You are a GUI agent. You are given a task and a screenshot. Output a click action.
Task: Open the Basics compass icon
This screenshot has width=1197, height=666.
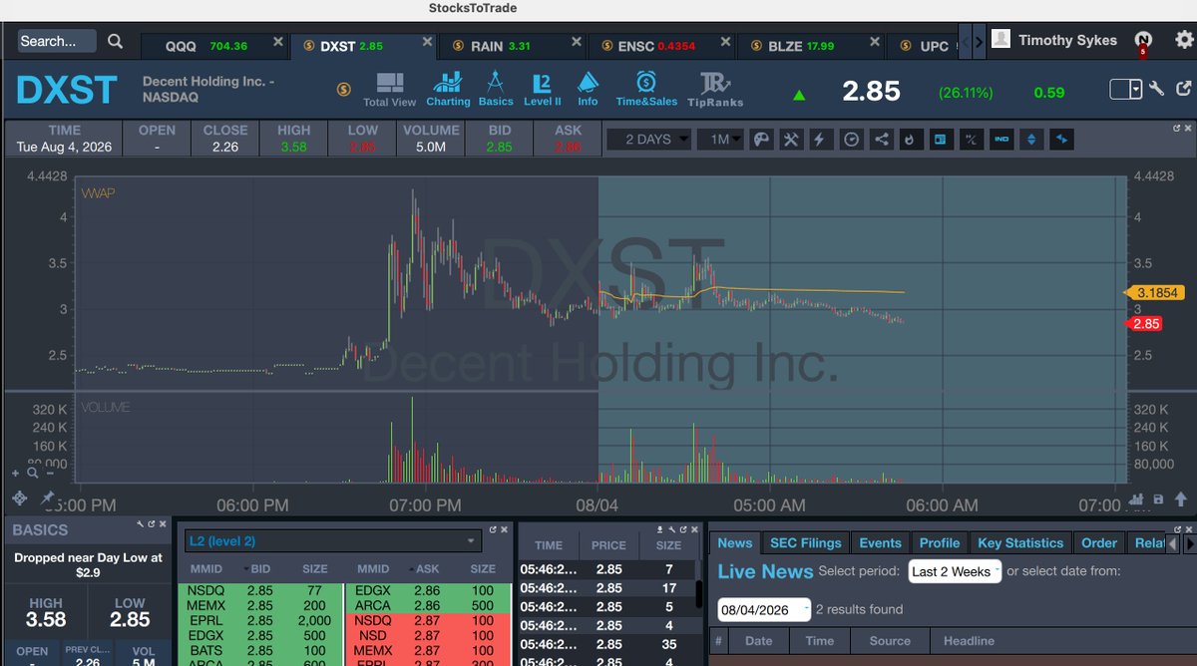[x=496, y=90]
